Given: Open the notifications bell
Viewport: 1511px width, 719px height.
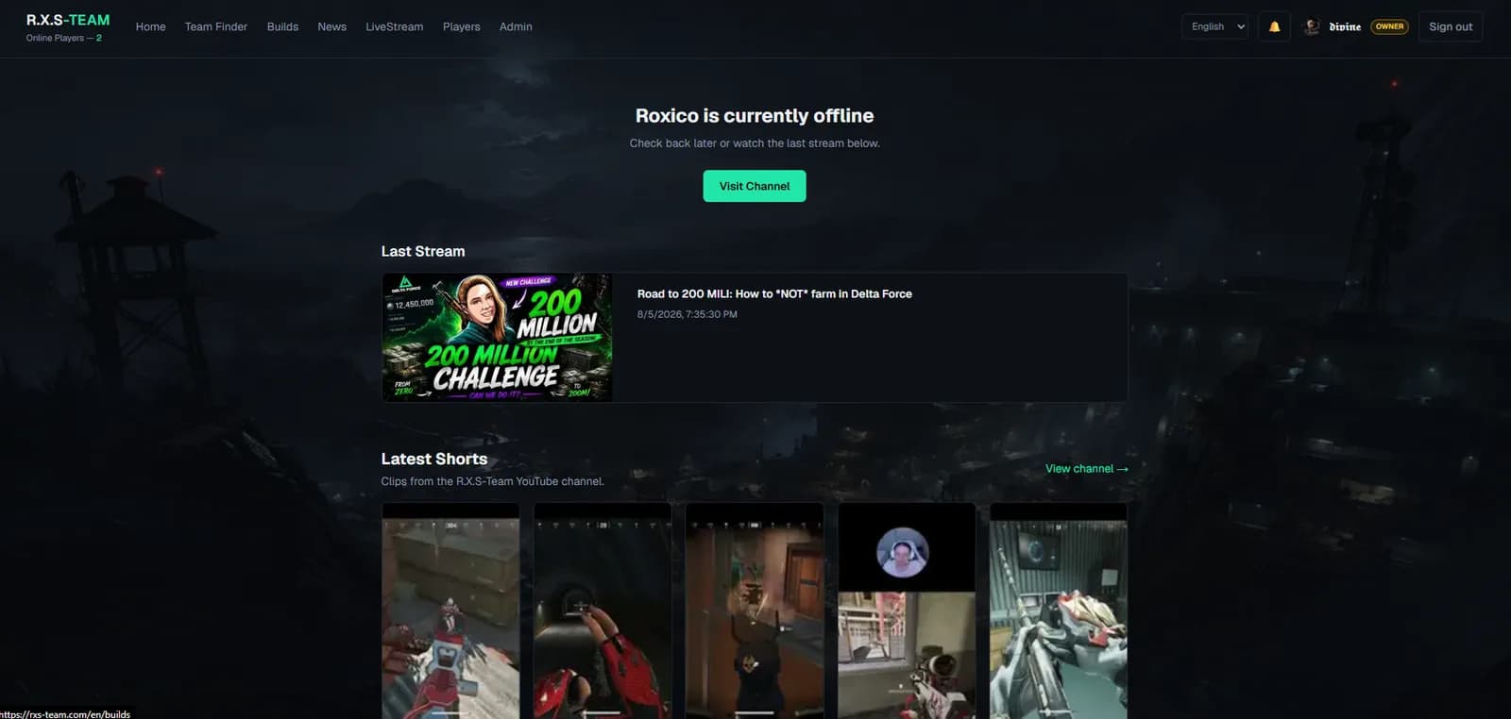Looking at the screenshot, I should [1274, 26].
